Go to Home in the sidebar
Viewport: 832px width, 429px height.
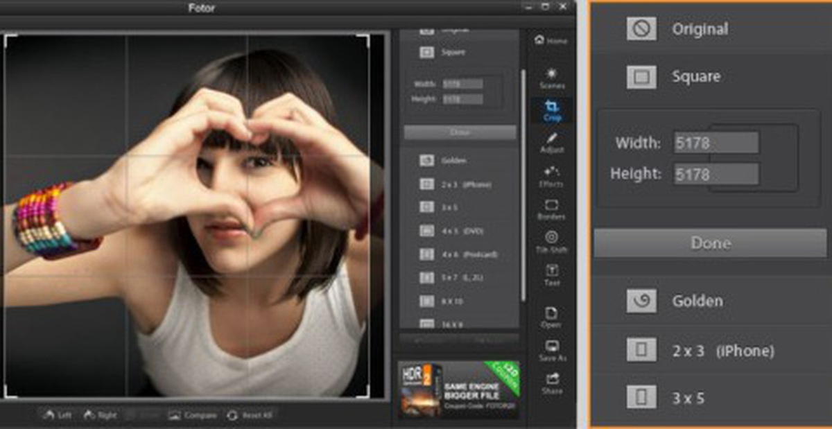point(551,41)
